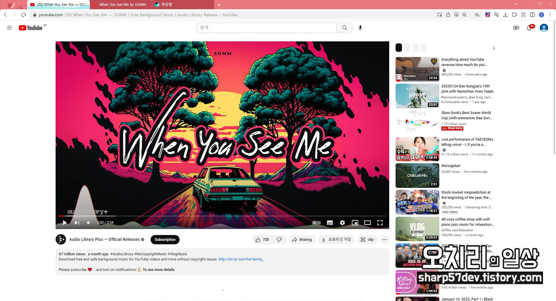Click the #VlogMusic hashtag
Viewport: 556px width, 301px height.
(178, 254)
